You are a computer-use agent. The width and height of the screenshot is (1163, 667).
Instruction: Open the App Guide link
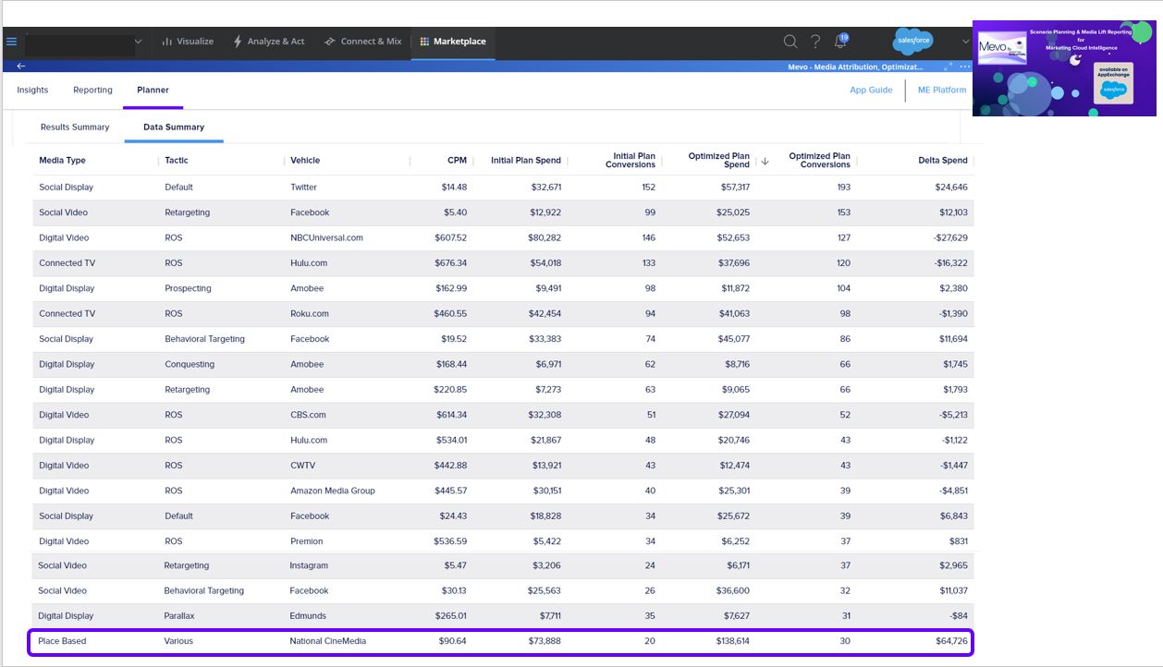click(871, 91)
